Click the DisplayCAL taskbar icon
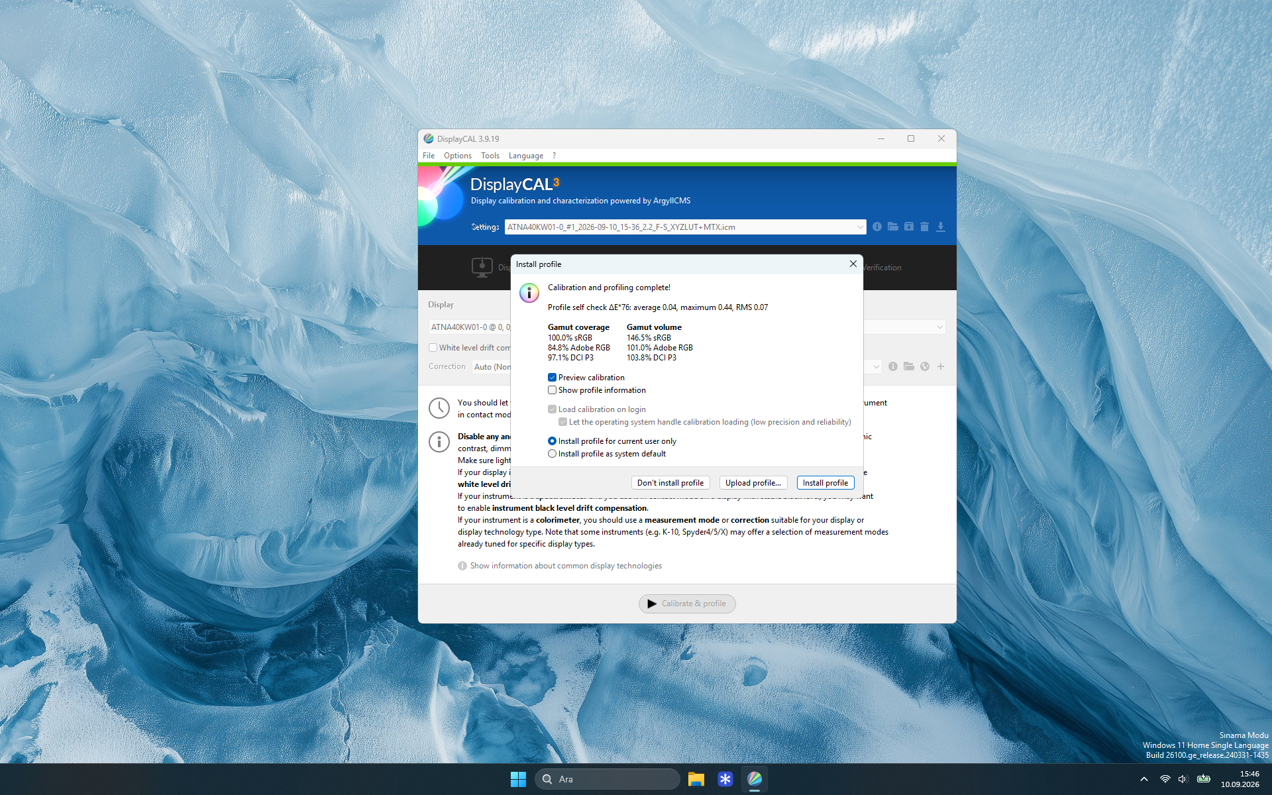Viewport: 1272px width, 795px height. click(x=755, y=779)
